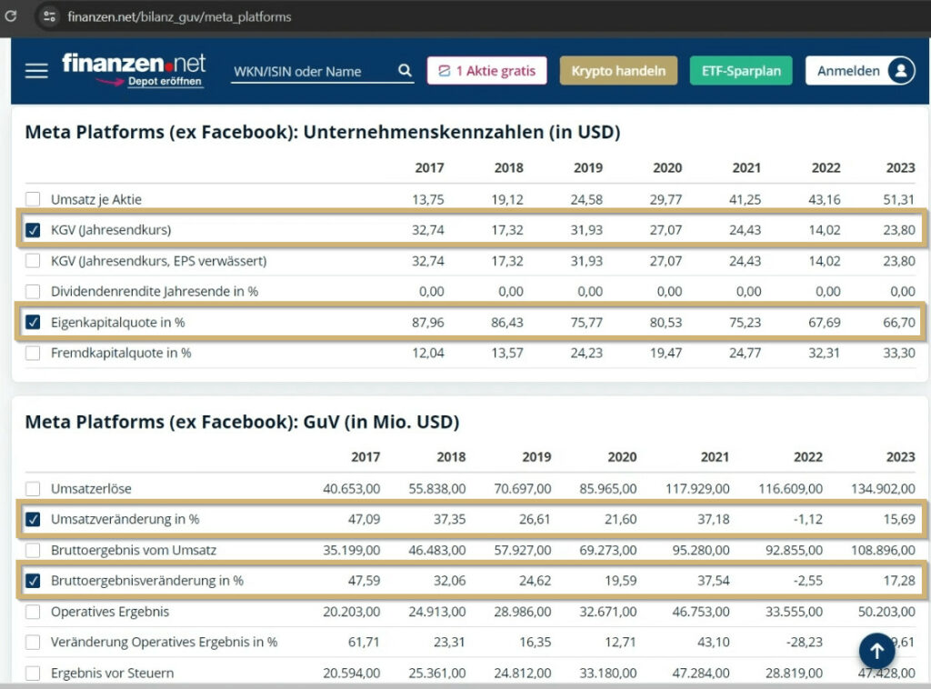Uncheck the Eigenkapitalquote in % checkbox
This screenshot has height=689, width=931.
tap(34, 323)
